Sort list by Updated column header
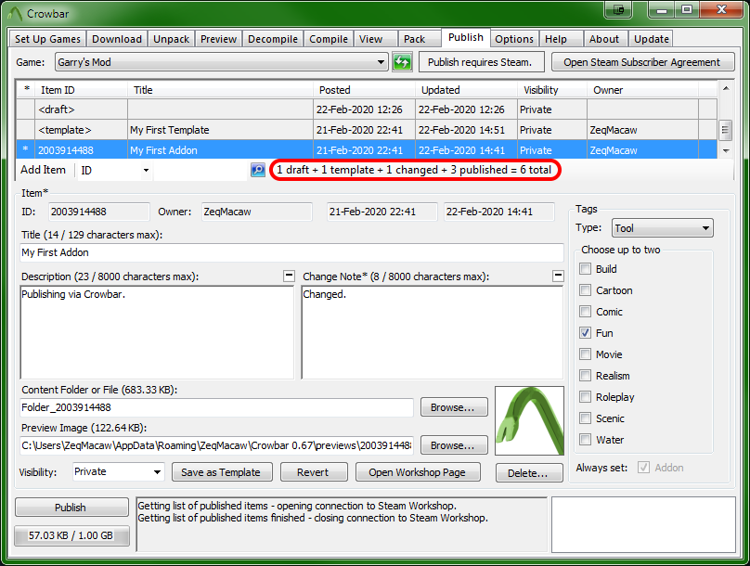Image resolution: width=750 pixels, height=566 pixels. (x=466, y=90)
